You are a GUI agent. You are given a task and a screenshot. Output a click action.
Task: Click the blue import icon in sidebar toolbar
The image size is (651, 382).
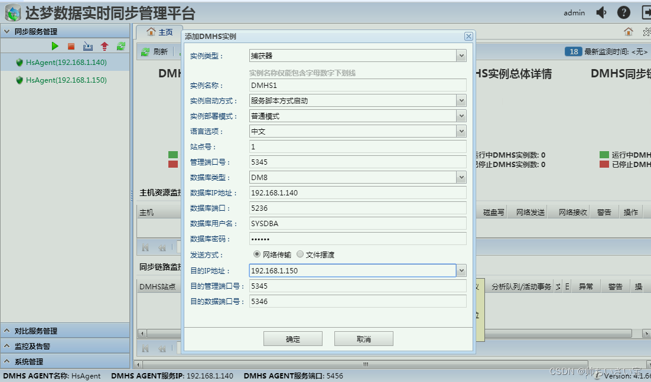tap(87, 46)
